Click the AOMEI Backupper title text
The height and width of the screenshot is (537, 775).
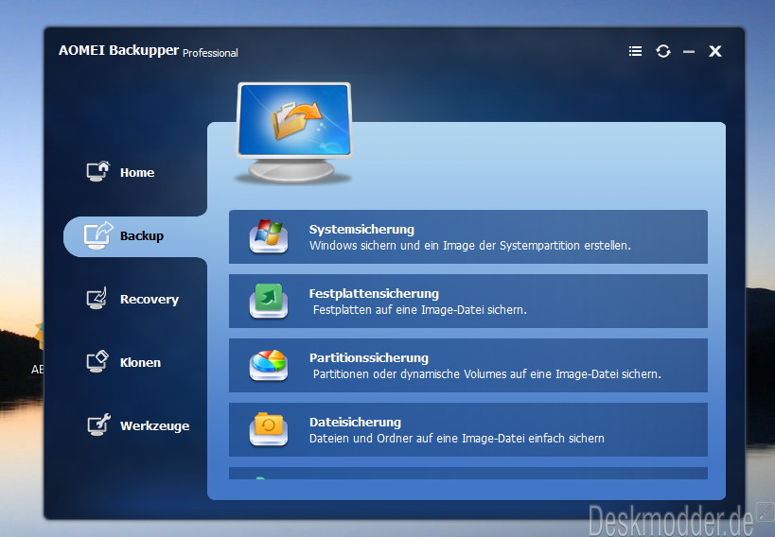(118, 50)
